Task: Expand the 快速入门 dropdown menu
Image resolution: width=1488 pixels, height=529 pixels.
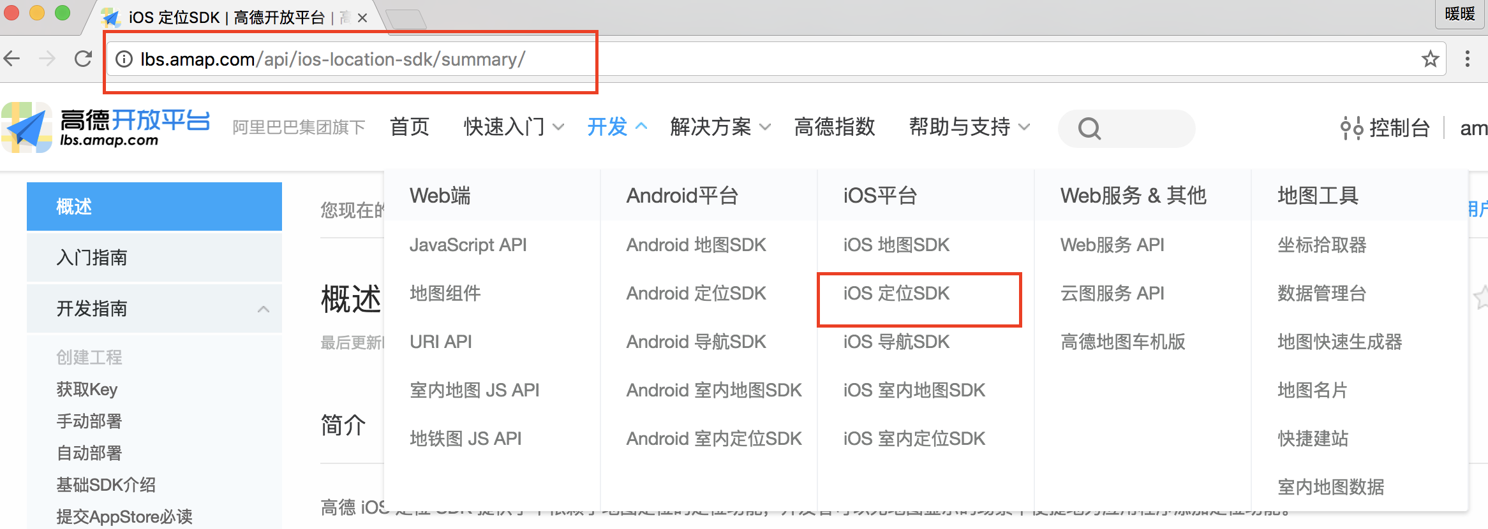Action: tap(514, 127)
